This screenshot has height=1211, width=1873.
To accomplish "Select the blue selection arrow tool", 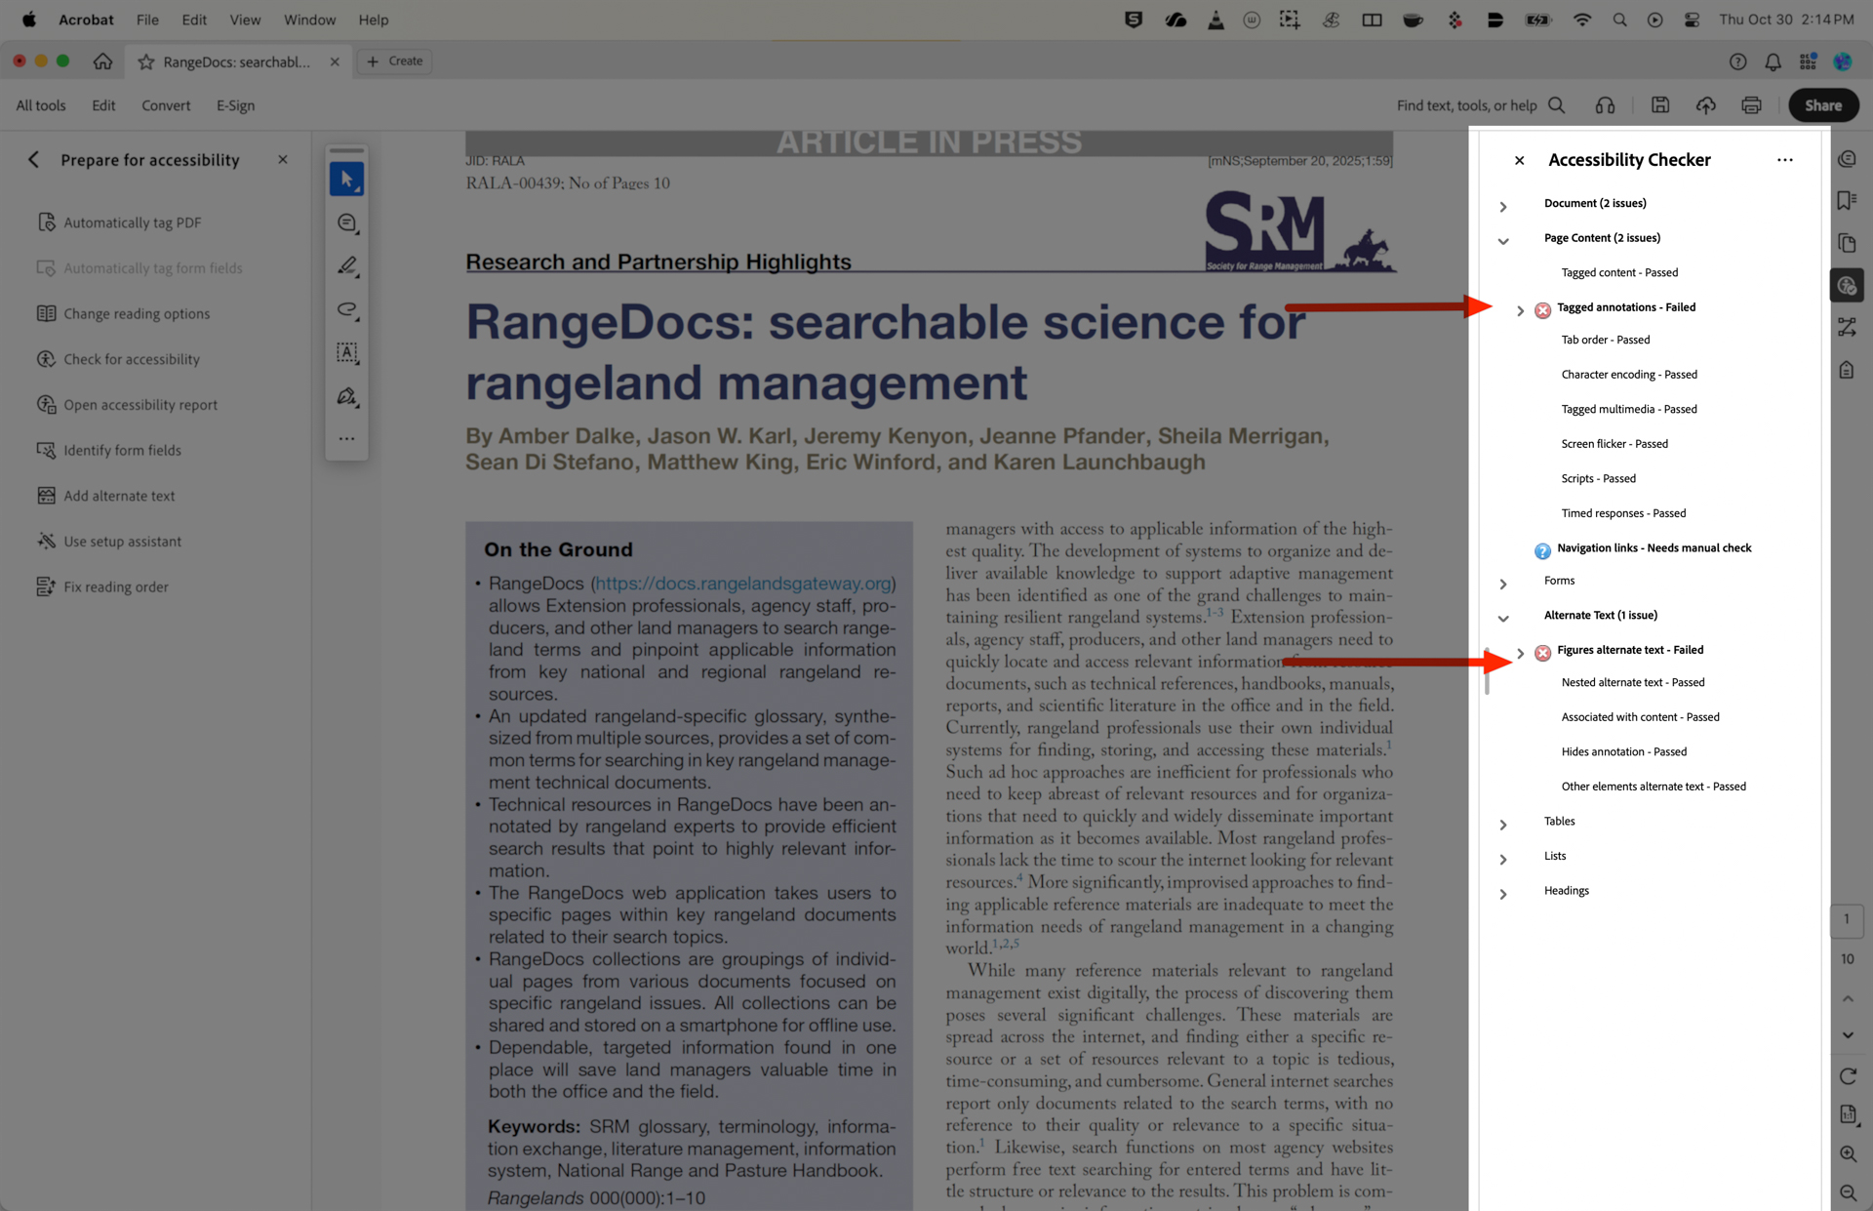I will tap(346, 179).
